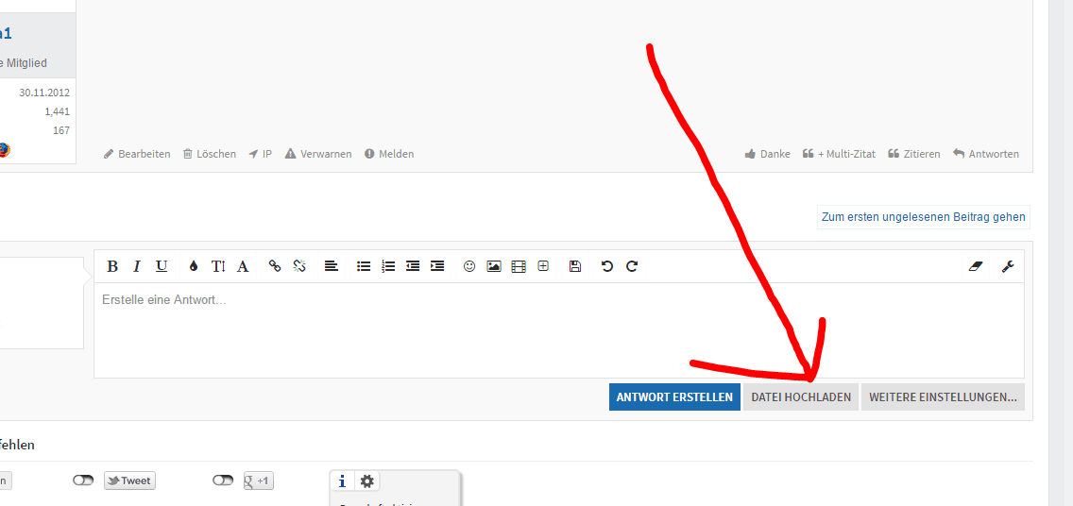Viewport: 1073px width, 506px height.
Task: Open the font family tool
Action: 242,266
